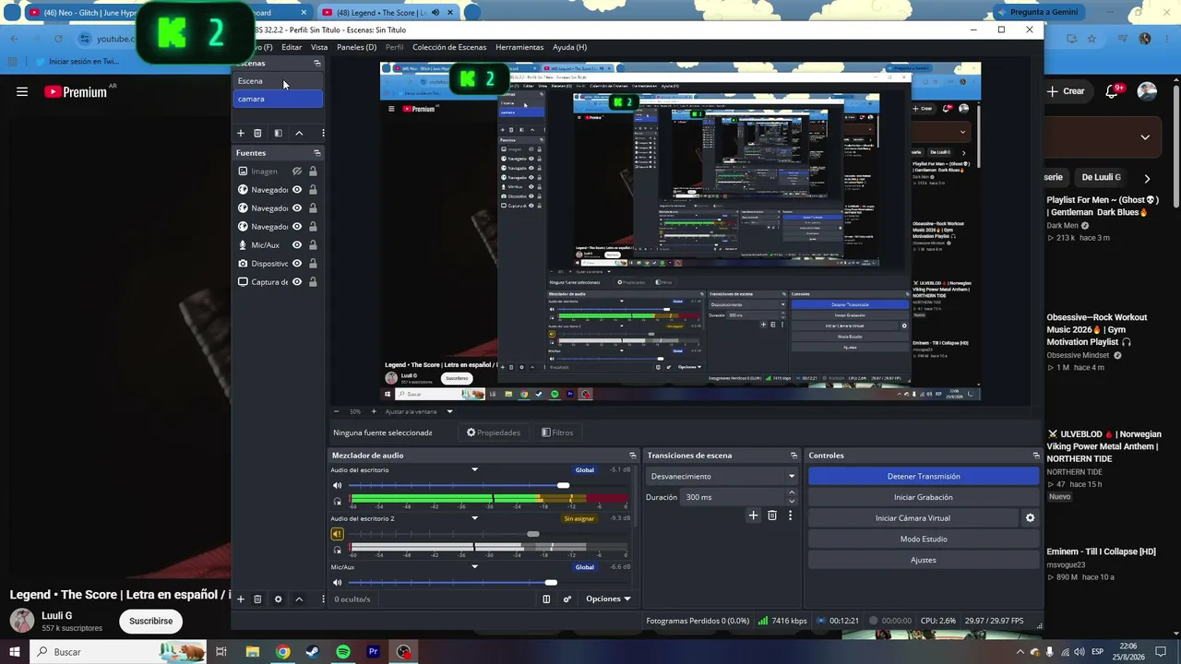Delete the selected scene with the trash icon under Escenas
The image size is (1181, 664).
[257, 134]
